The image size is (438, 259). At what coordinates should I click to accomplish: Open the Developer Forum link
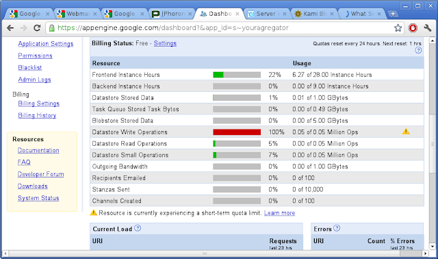41,174
